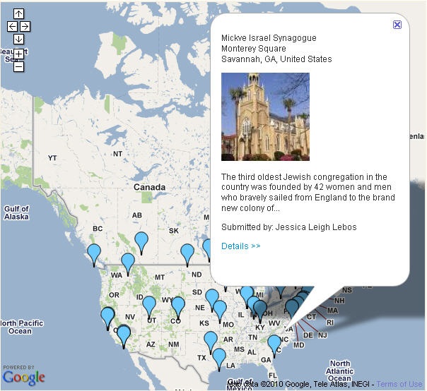Open the Details >> link
Screen dimensions: 427x391
tap(241, 246)
